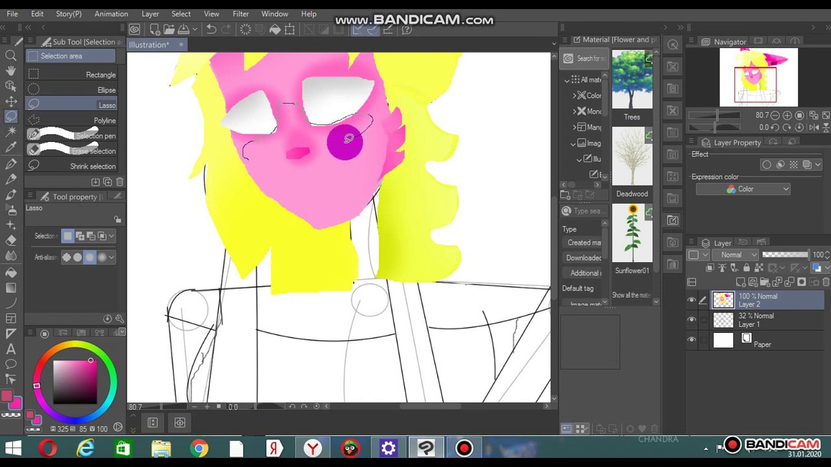Choose the Ellipse selection sub tool
831x467 pixels.
[71, 90]
